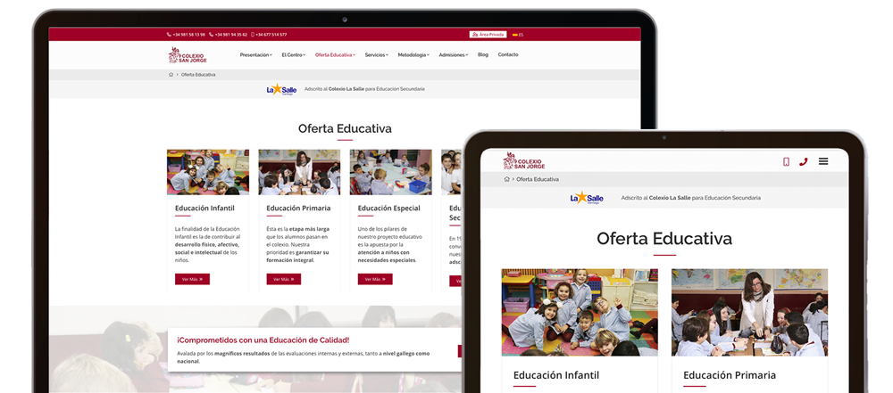
Task: Click Educación Infantil heading on tablet
Action: (555, 375)
